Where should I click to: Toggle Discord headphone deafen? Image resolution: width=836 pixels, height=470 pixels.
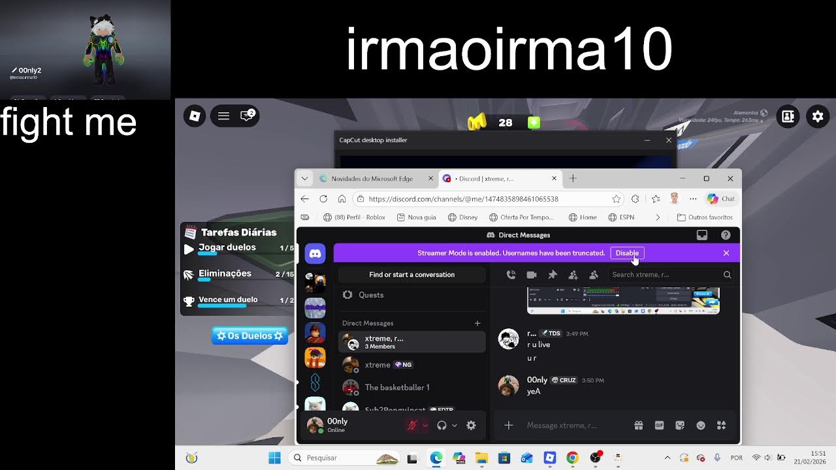point(442,425)
